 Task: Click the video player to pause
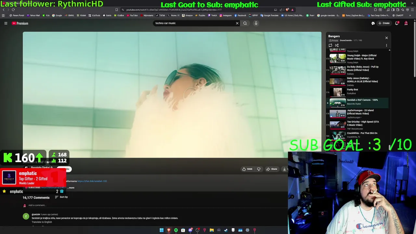tap(172, 94)
